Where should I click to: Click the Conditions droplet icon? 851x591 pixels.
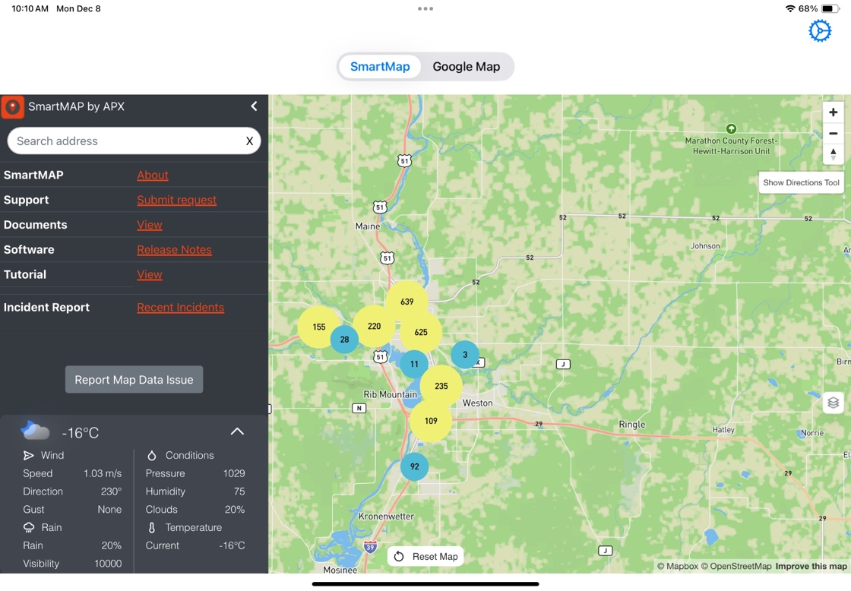pyautogui.click(x=152, y=456)
